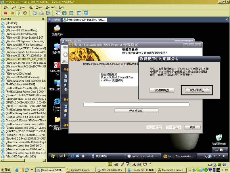Click guest taskbar 我的電腦 button

tap(107, 156)
